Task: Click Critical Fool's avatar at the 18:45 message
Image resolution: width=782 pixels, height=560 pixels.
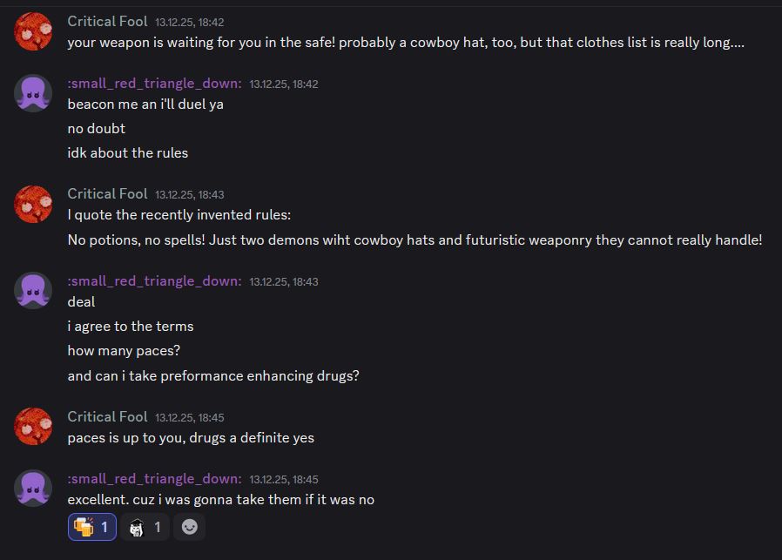Action: tap(33, 427)
